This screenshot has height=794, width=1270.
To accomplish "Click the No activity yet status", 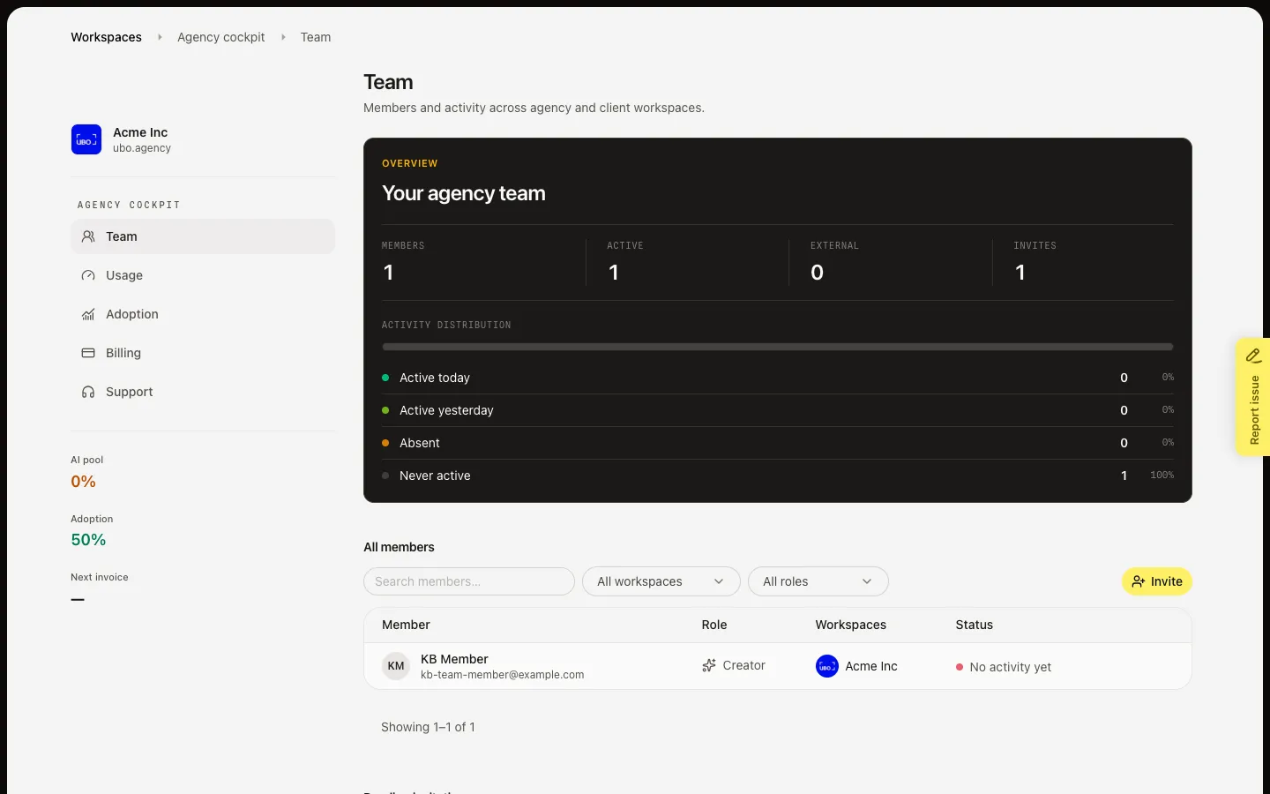I will (1004, 667).
